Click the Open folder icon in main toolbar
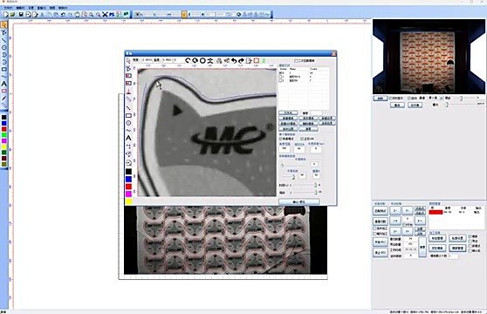This screenshot has height=314, width=487. 13,14
